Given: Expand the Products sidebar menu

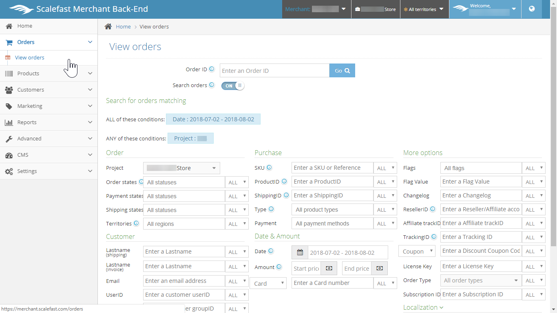Looking at the screenshot, I should pos(49,73).
